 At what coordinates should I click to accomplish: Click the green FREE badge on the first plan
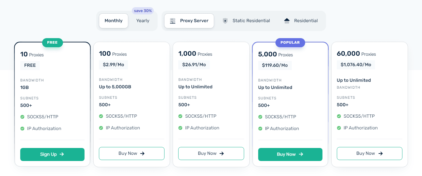click(52, 42)
